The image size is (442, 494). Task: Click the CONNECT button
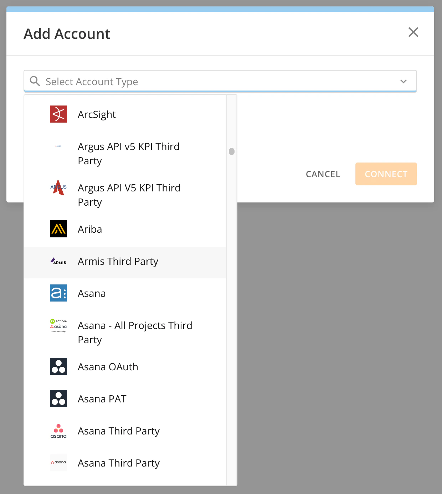click(386, 174)
